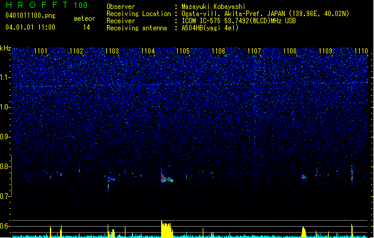Viewport: 374px width, 238px height.
Task: Click time marker 1101
Action: pyautogui.click(x=40, y=51)
